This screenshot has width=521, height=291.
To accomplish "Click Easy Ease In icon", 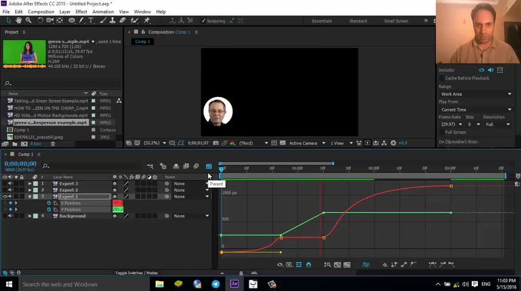I will (443, 264).
